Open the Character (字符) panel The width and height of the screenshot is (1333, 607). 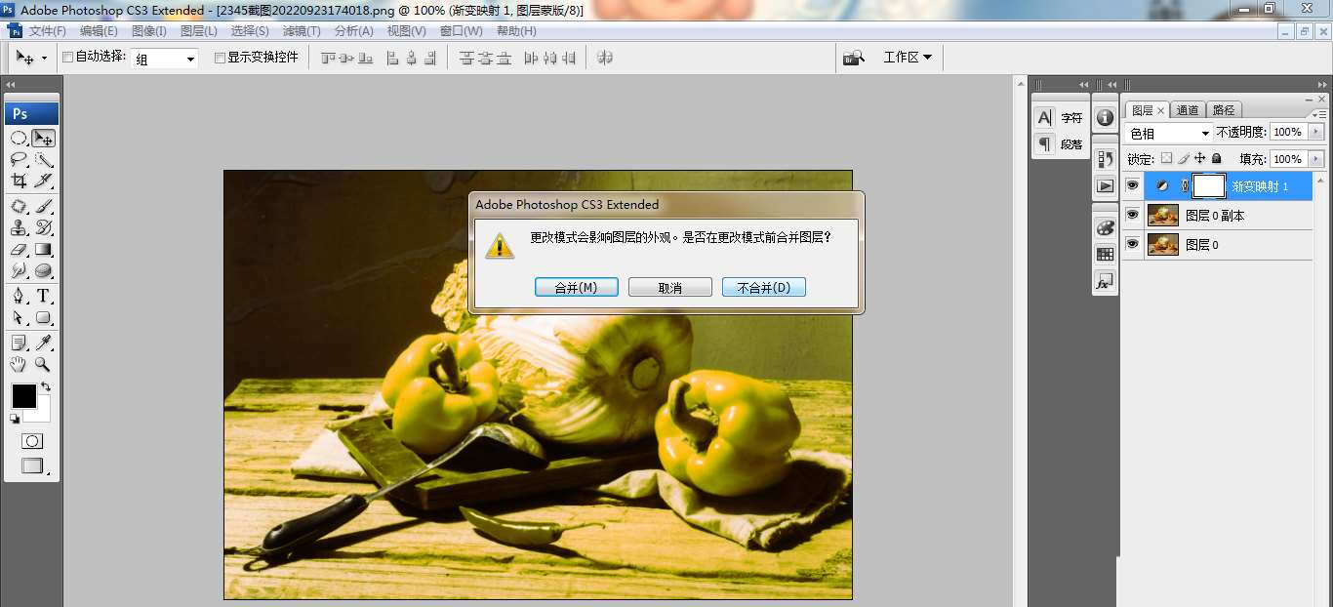click(x=1060, y=117)
